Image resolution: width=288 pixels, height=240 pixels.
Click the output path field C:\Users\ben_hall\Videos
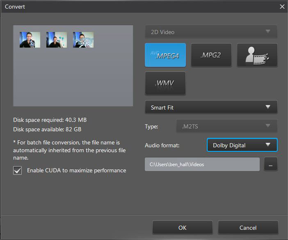pyautogui.click(x=202, y=165)
